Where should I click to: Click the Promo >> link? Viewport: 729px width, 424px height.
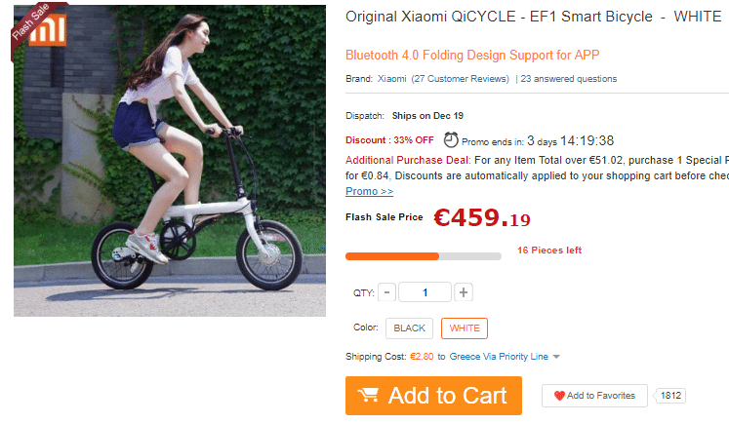coord(369,191)
